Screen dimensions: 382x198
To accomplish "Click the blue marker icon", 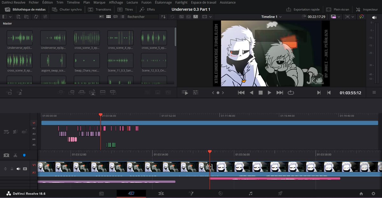I will click(x=24, y=155).
